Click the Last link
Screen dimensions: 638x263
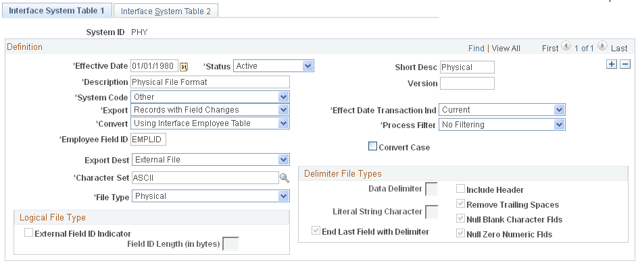click(x=619, y=49)
